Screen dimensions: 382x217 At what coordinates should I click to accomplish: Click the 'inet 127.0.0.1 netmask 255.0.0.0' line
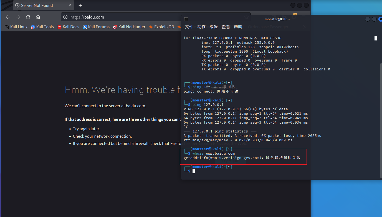(238, 43)
